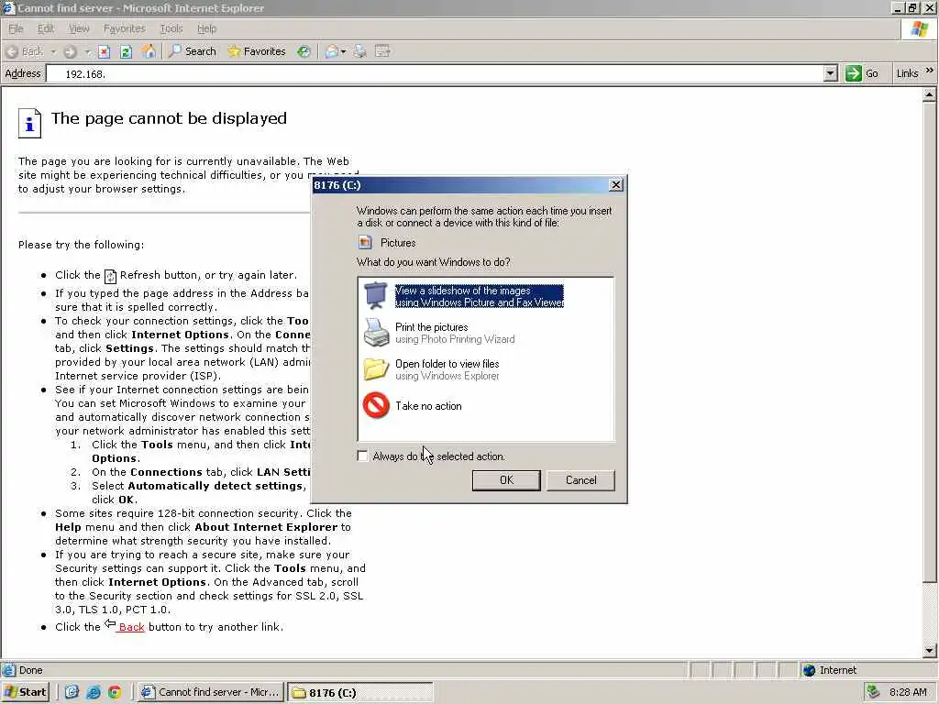The image size is (939, 704).
Task: Open the Edit menu
Action: tap(46, 28)
